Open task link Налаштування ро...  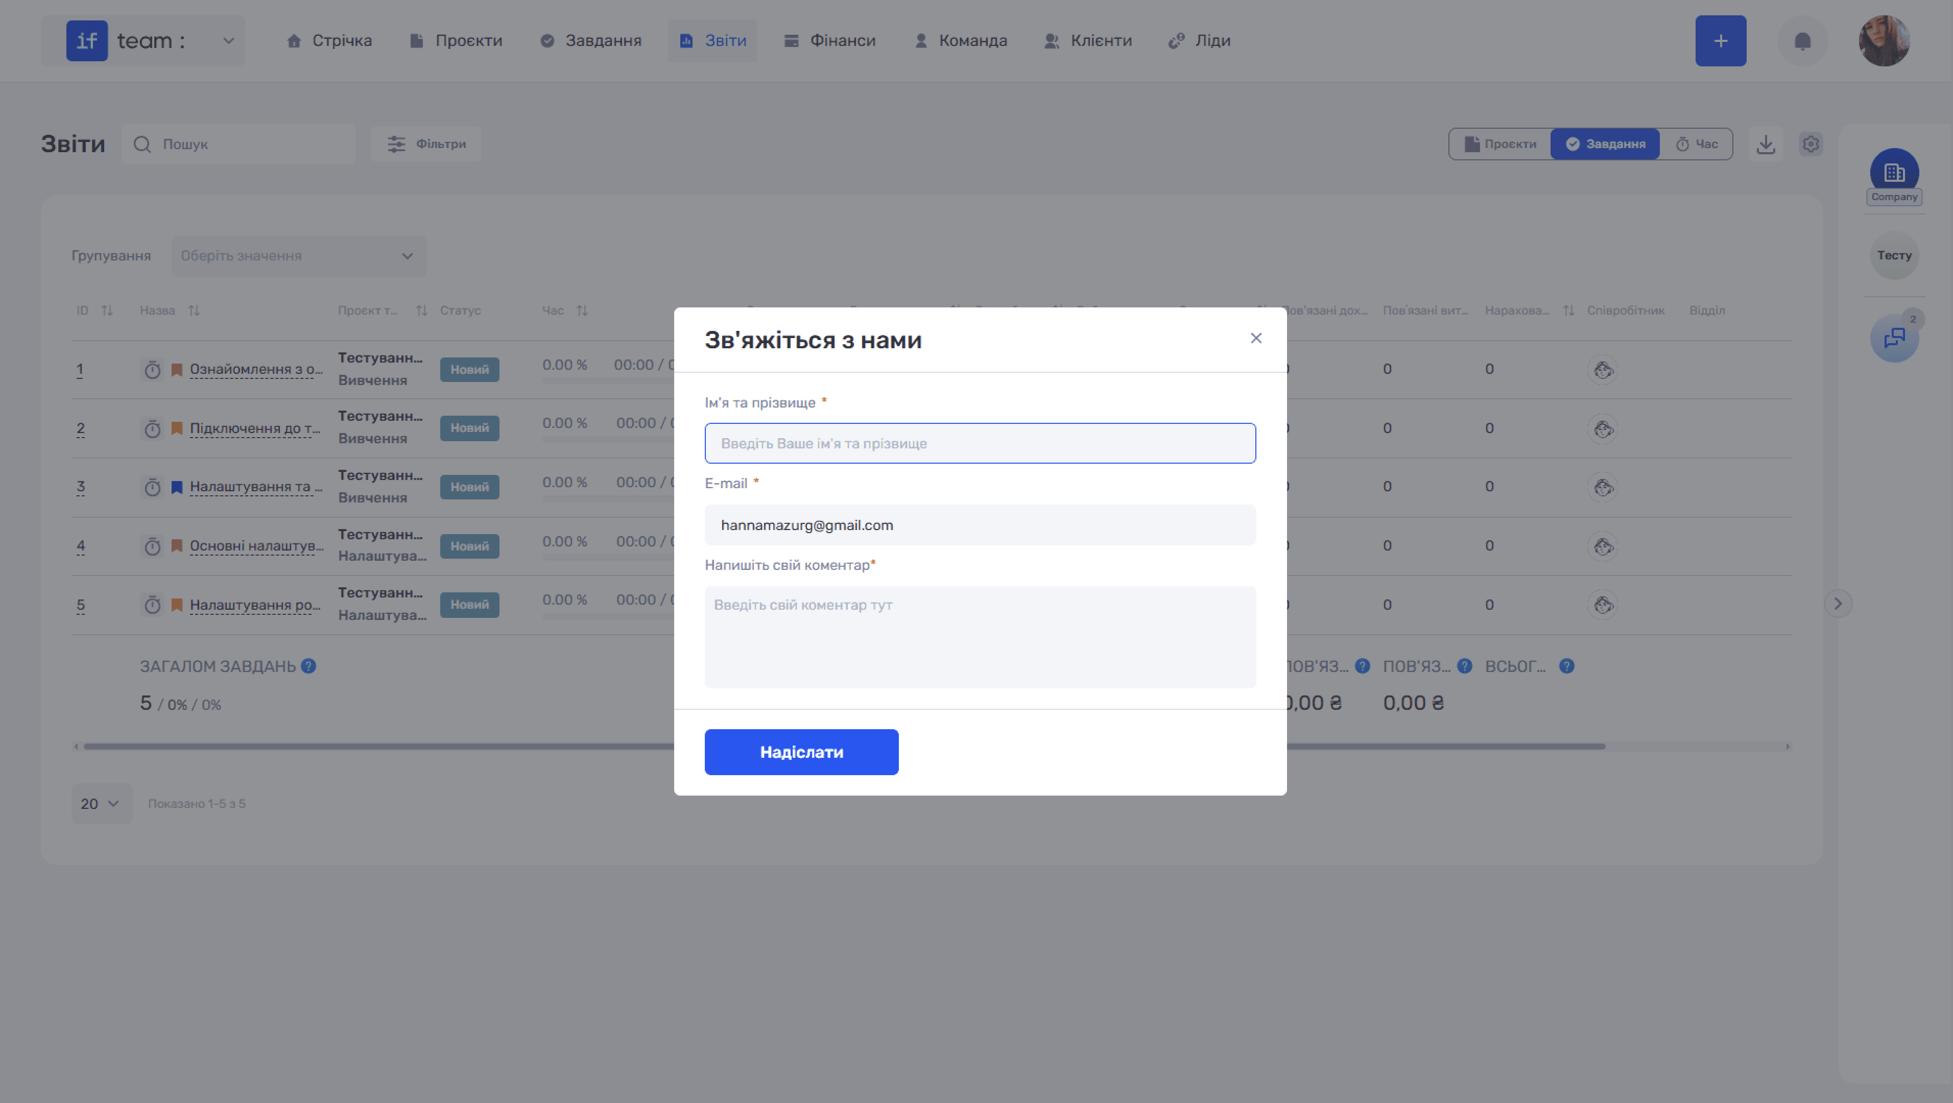255,605
